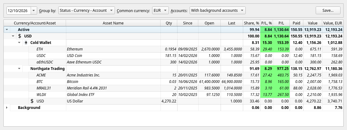The height and width of the screenshot is (130, 347).
Task: Select the Northgate Trading account row
Action: [173, 68]
